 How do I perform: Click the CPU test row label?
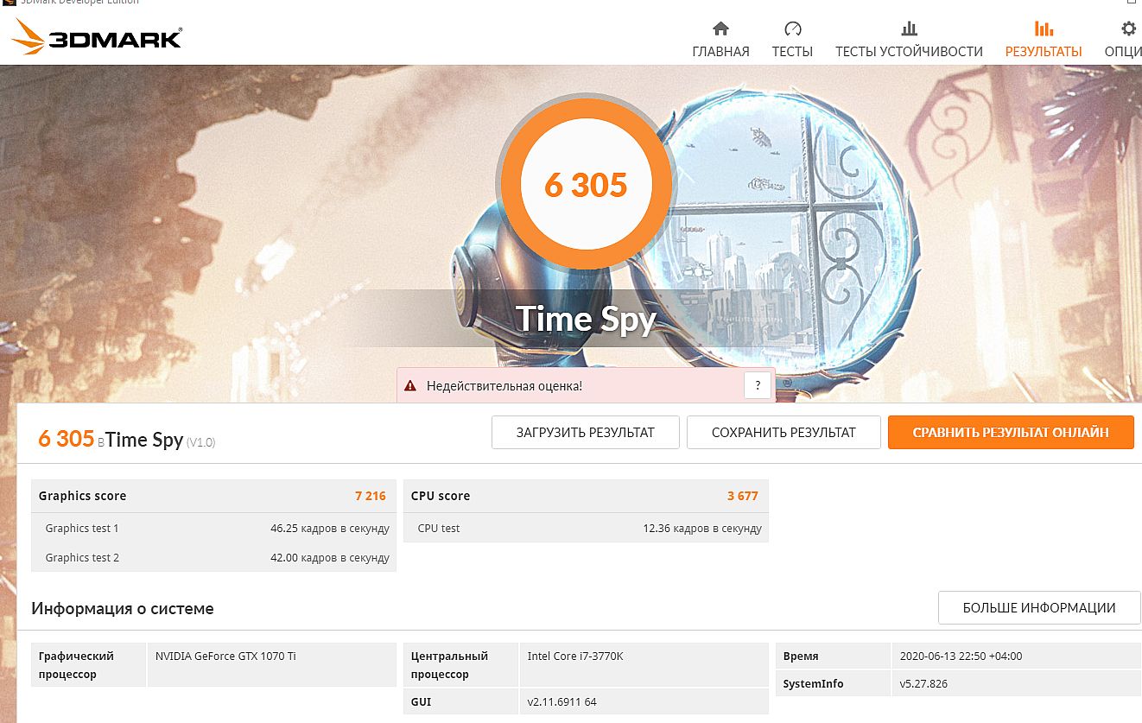point(439,528)
